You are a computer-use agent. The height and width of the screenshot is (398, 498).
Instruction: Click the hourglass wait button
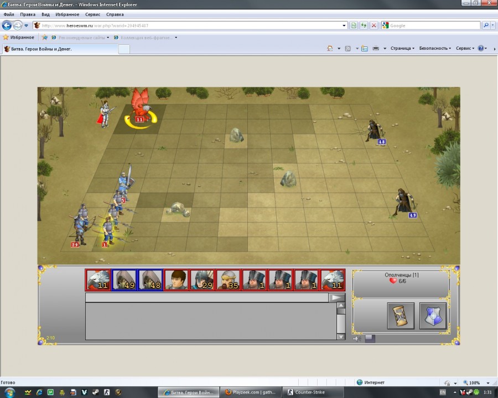pyautogui.click(x=401, y=316)
